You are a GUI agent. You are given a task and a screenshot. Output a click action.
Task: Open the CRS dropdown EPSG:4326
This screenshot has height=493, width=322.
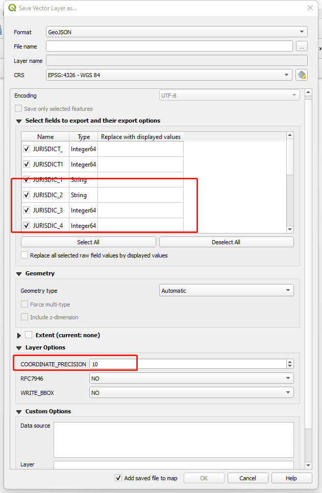(x=169, y=75)
